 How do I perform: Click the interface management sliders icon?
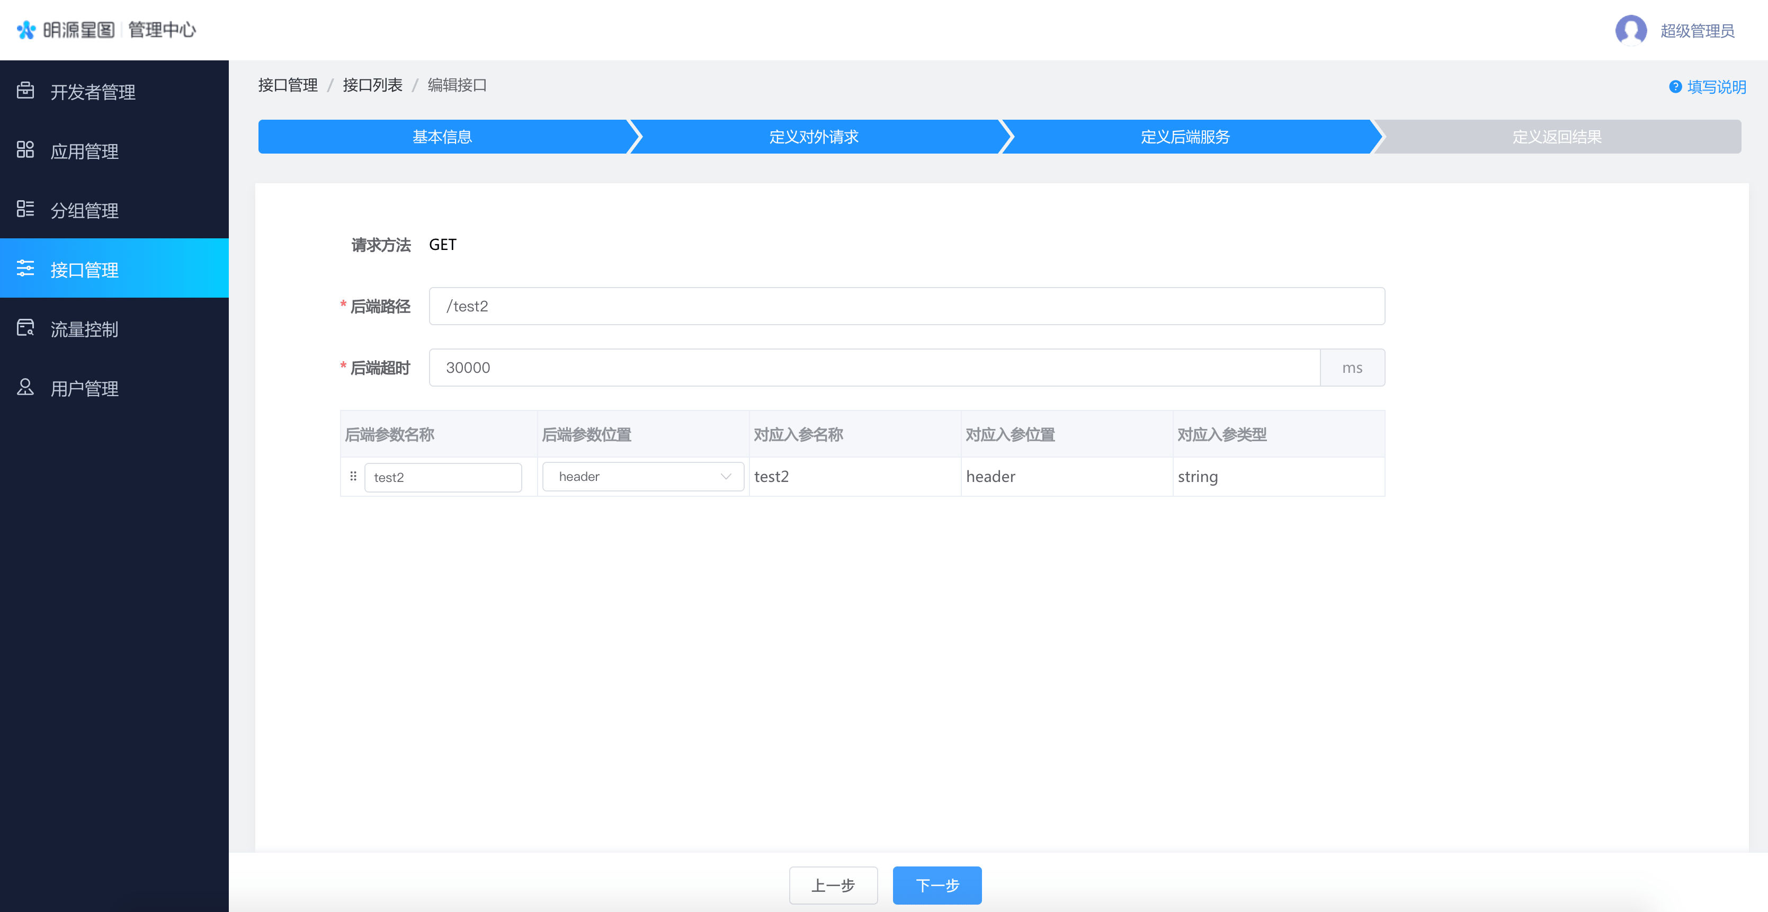click(x=25, y=269)
